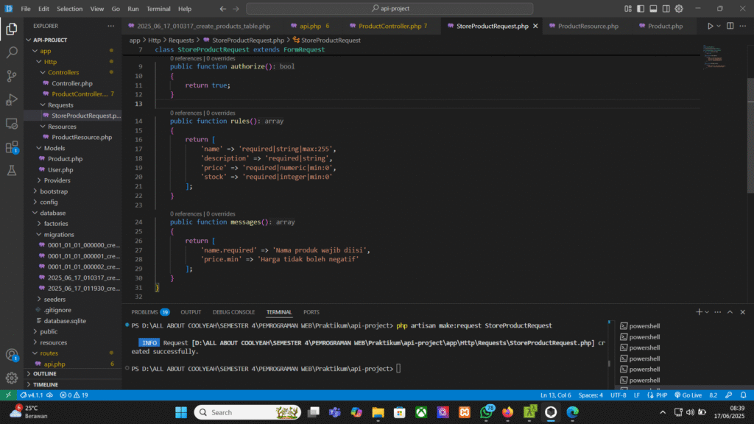Open the Run and Debug view
Screen dimensions: 754x424
[12, 99]
